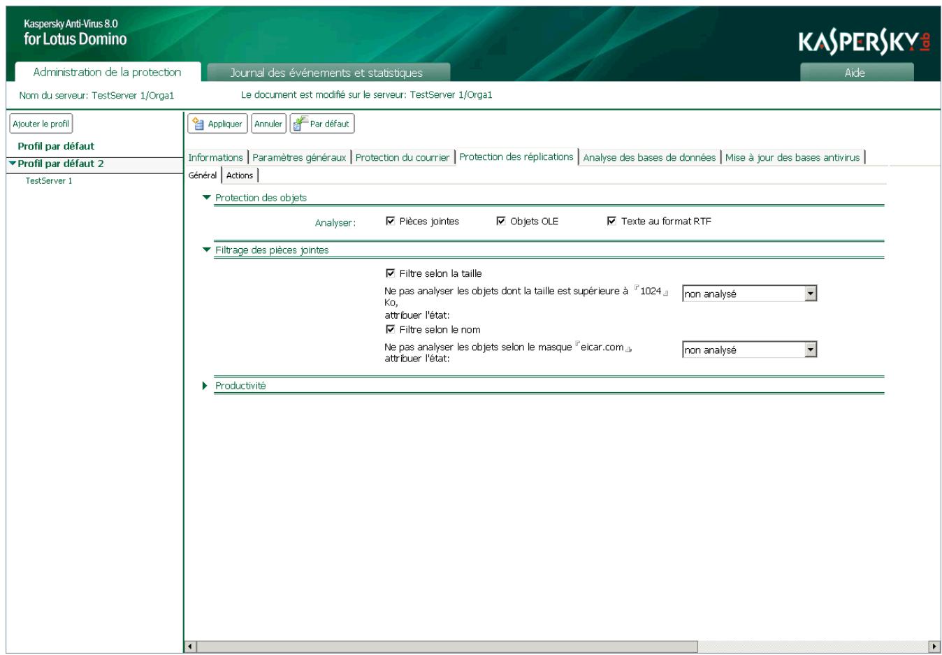
Task: Select the Protection des réplications tab
Action: click(x=516, y=157)
